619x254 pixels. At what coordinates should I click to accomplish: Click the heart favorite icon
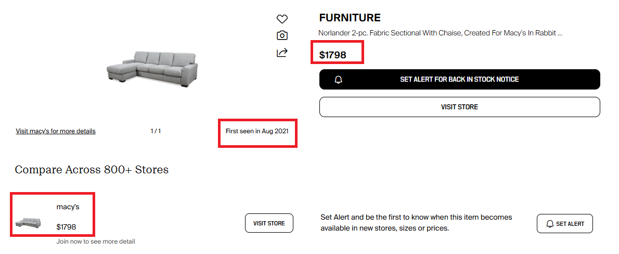(282, 19)
